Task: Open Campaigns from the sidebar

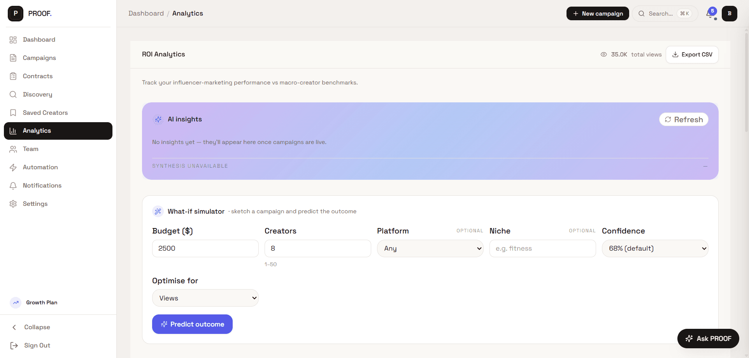Action: tap(58, 58)
